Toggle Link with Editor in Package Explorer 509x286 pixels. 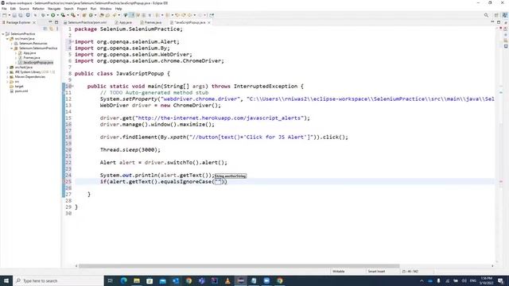point(51,29)
